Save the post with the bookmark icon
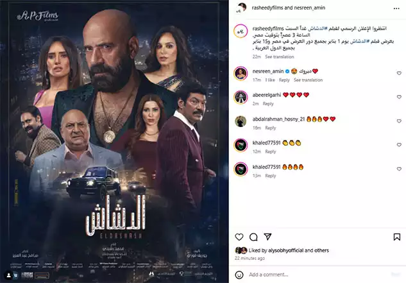 [396, 237]
